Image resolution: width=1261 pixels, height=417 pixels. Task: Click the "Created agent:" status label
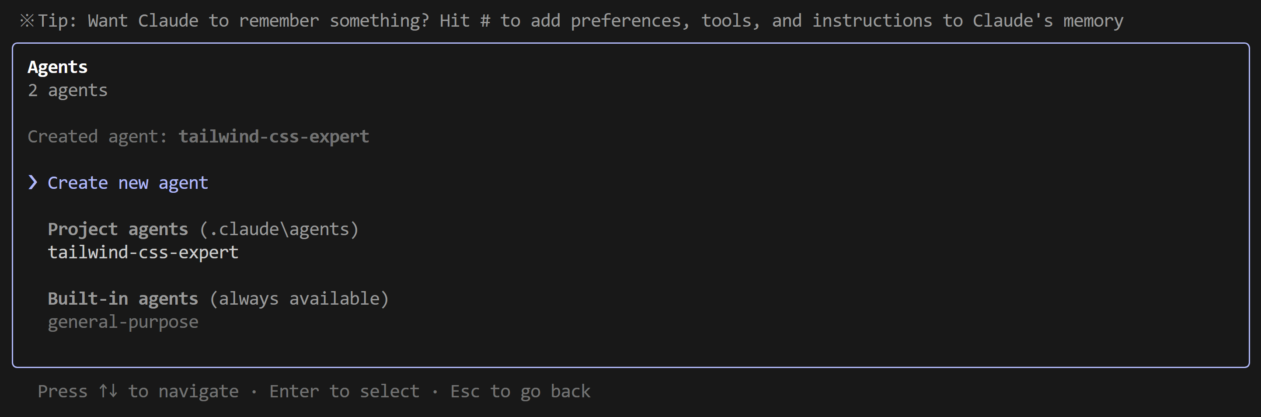point(97,136)
